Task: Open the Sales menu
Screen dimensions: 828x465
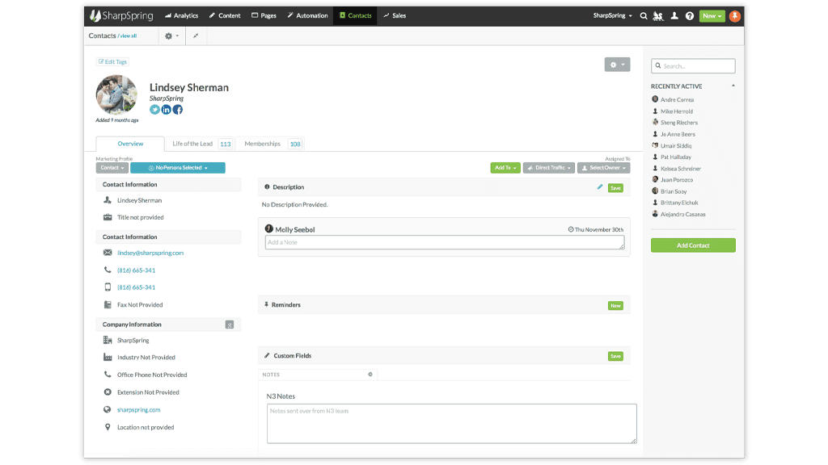Action: [x=395, y=16]
